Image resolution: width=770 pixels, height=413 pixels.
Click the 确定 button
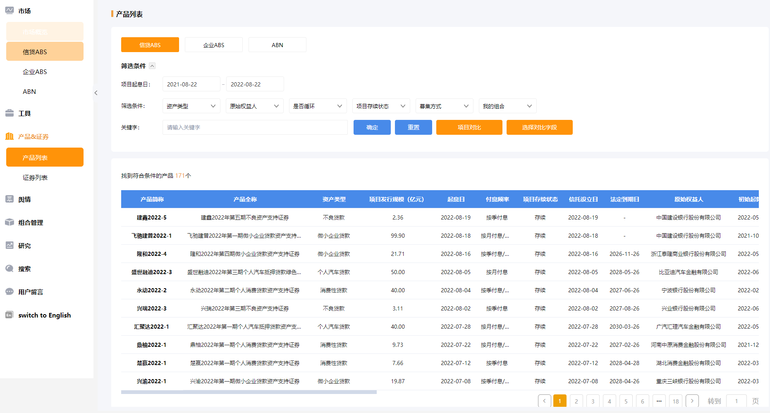pyautogui.click(x=372, y=127)
